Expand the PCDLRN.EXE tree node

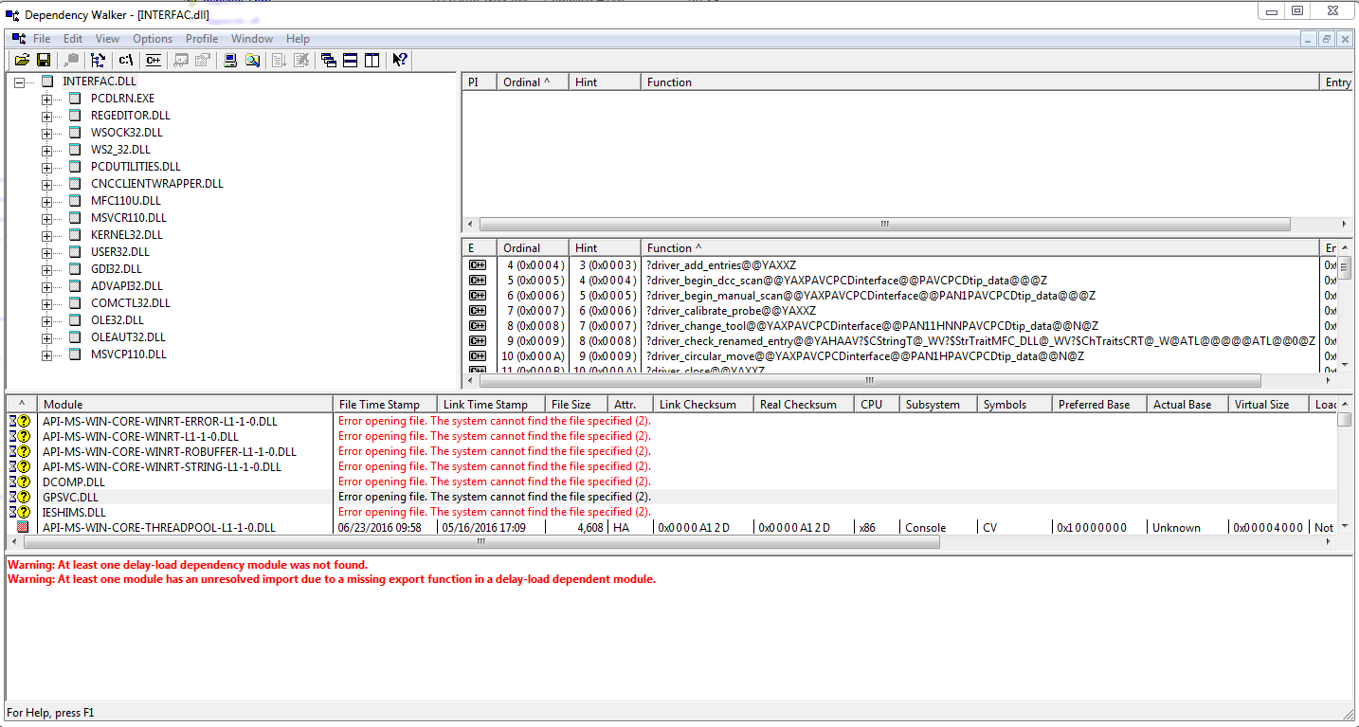coord(46,99)
